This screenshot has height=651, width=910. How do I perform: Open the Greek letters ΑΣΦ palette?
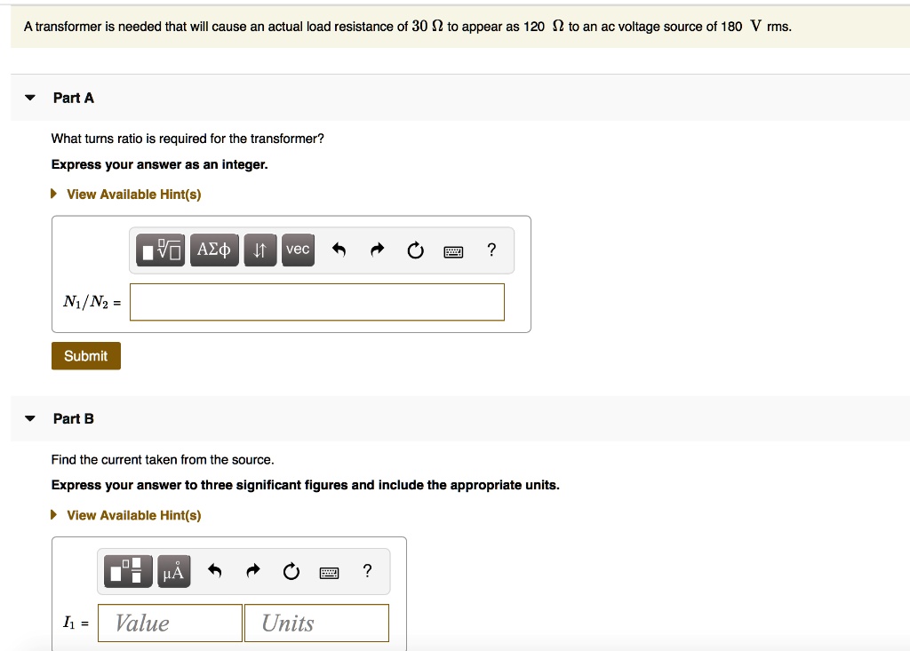214,250
